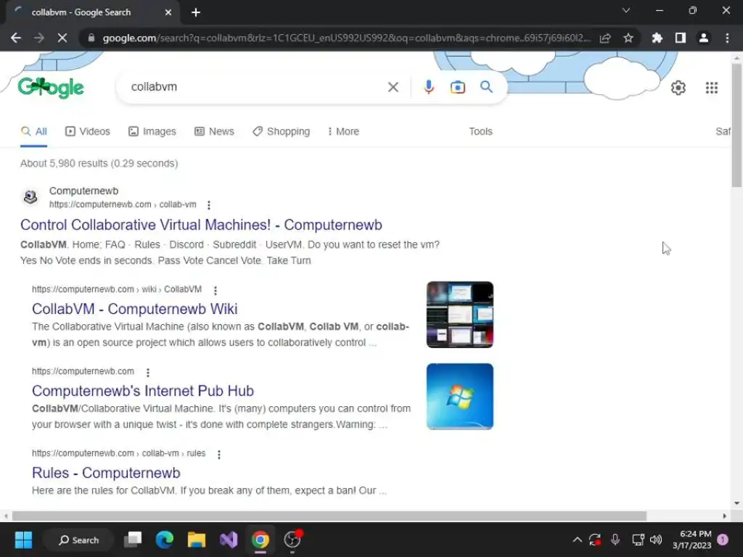Click the Chrome taskbar icon
Viewport: 743px width, 557px height.
pyautogui.click(x=260, y=540)
